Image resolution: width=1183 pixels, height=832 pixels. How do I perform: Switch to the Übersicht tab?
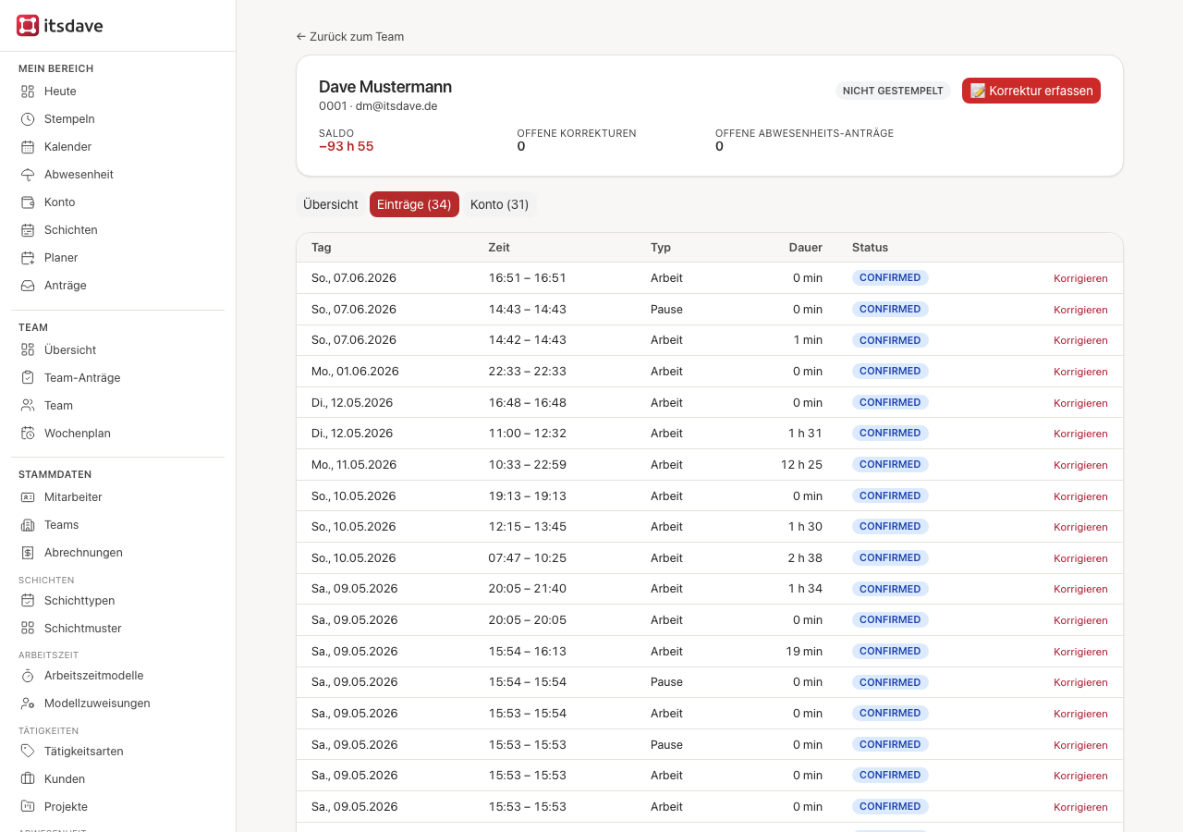[331, 204]
